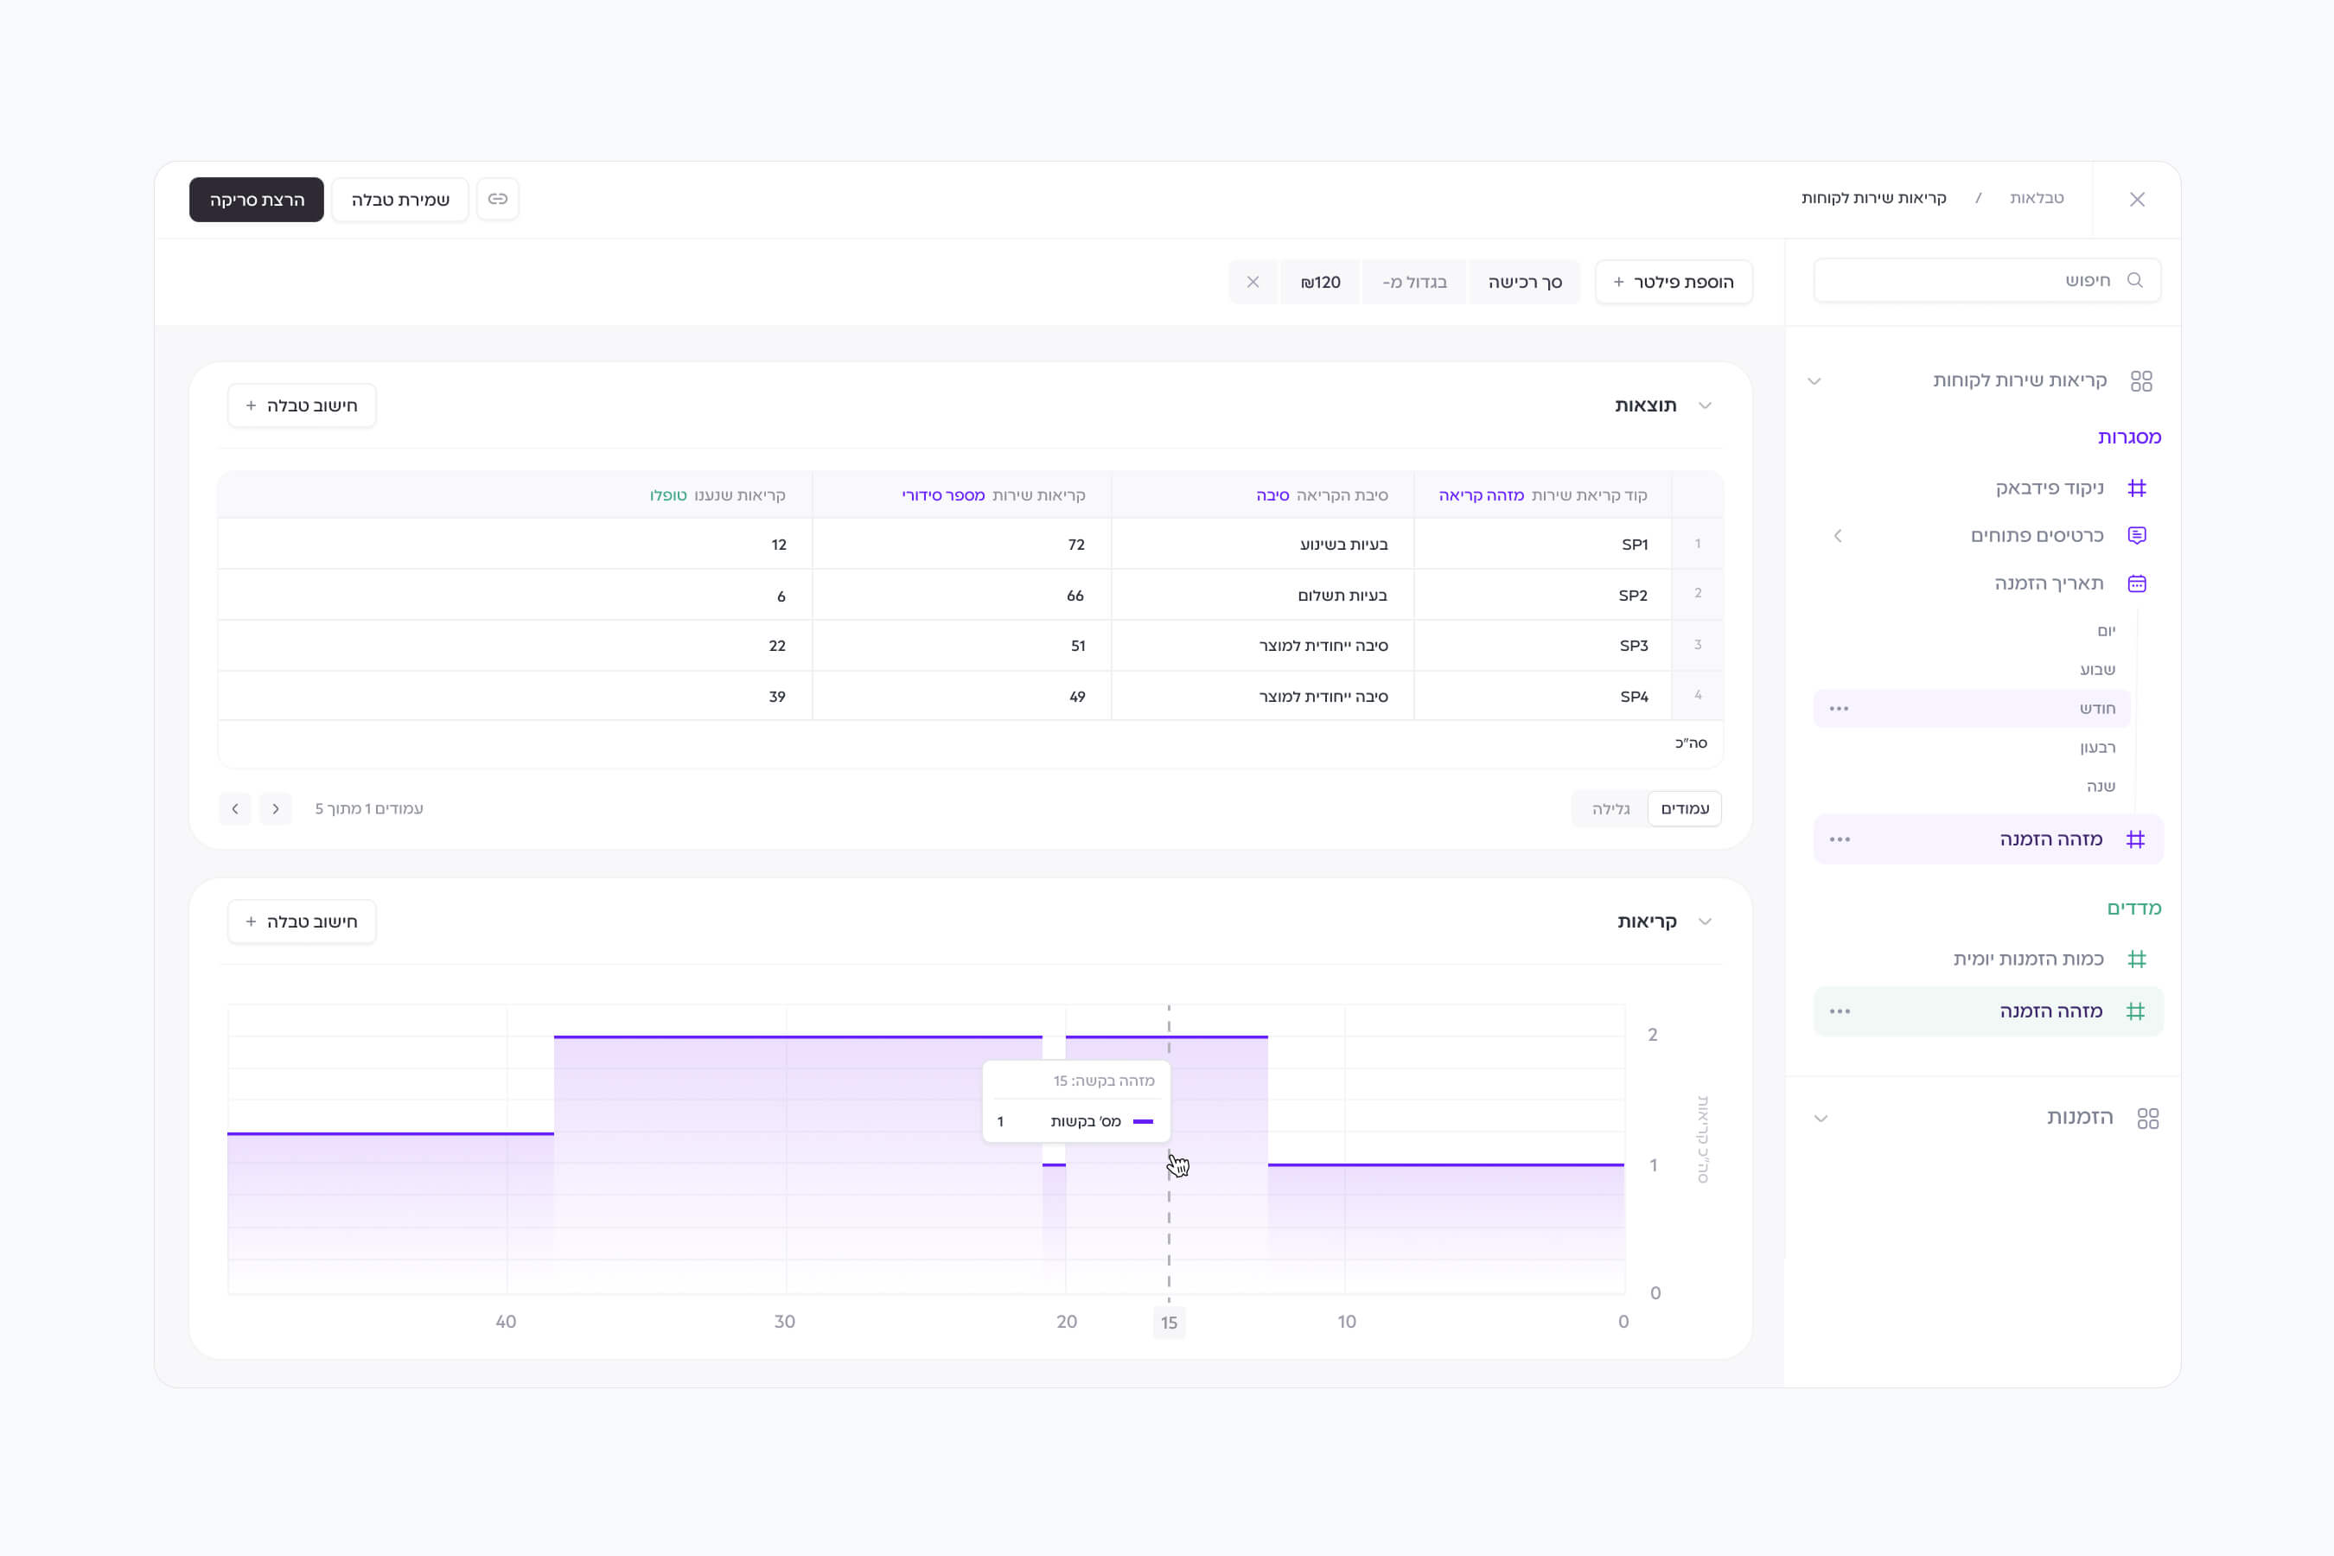Click the copy link icon button
Screen dimensions: 2334x1556
pyautogui.click(x=497, y=200)
